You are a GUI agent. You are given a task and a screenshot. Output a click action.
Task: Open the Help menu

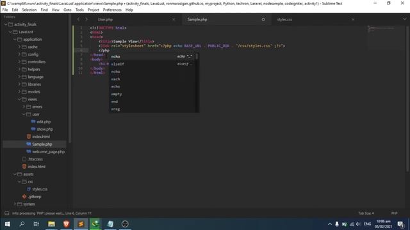click(129, 10)
